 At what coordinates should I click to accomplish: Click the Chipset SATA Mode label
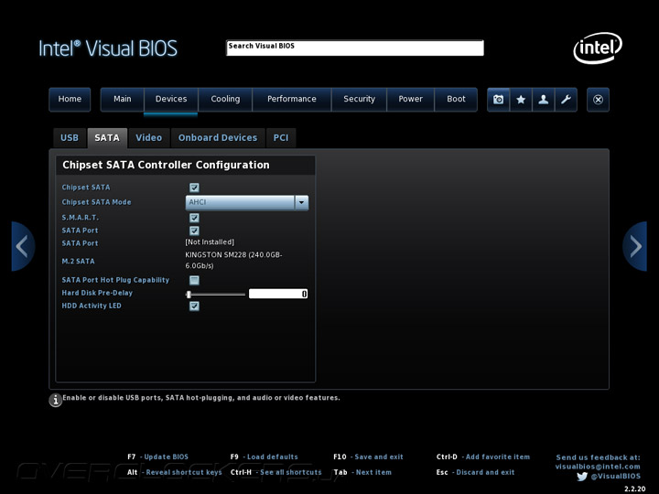pos(97,202)
